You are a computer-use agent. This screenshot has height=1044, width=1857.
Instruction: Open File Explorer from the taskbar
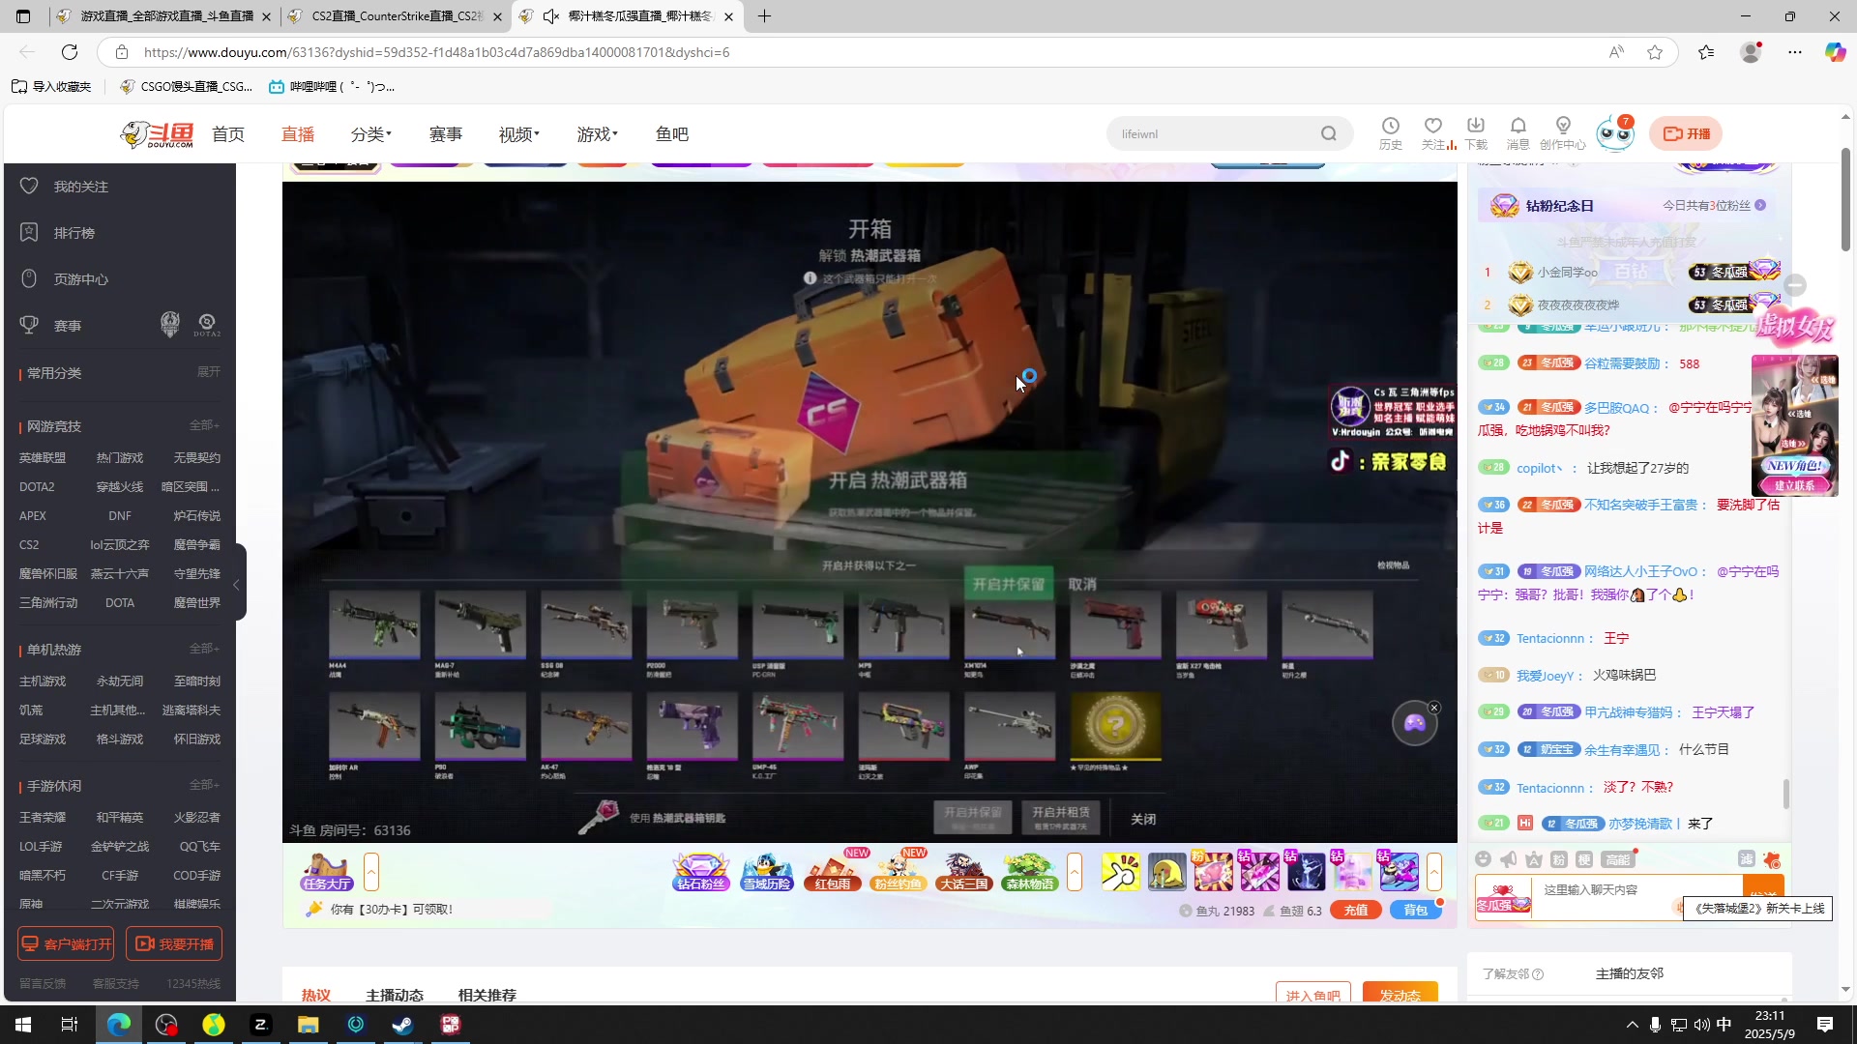coord(309,1025)
